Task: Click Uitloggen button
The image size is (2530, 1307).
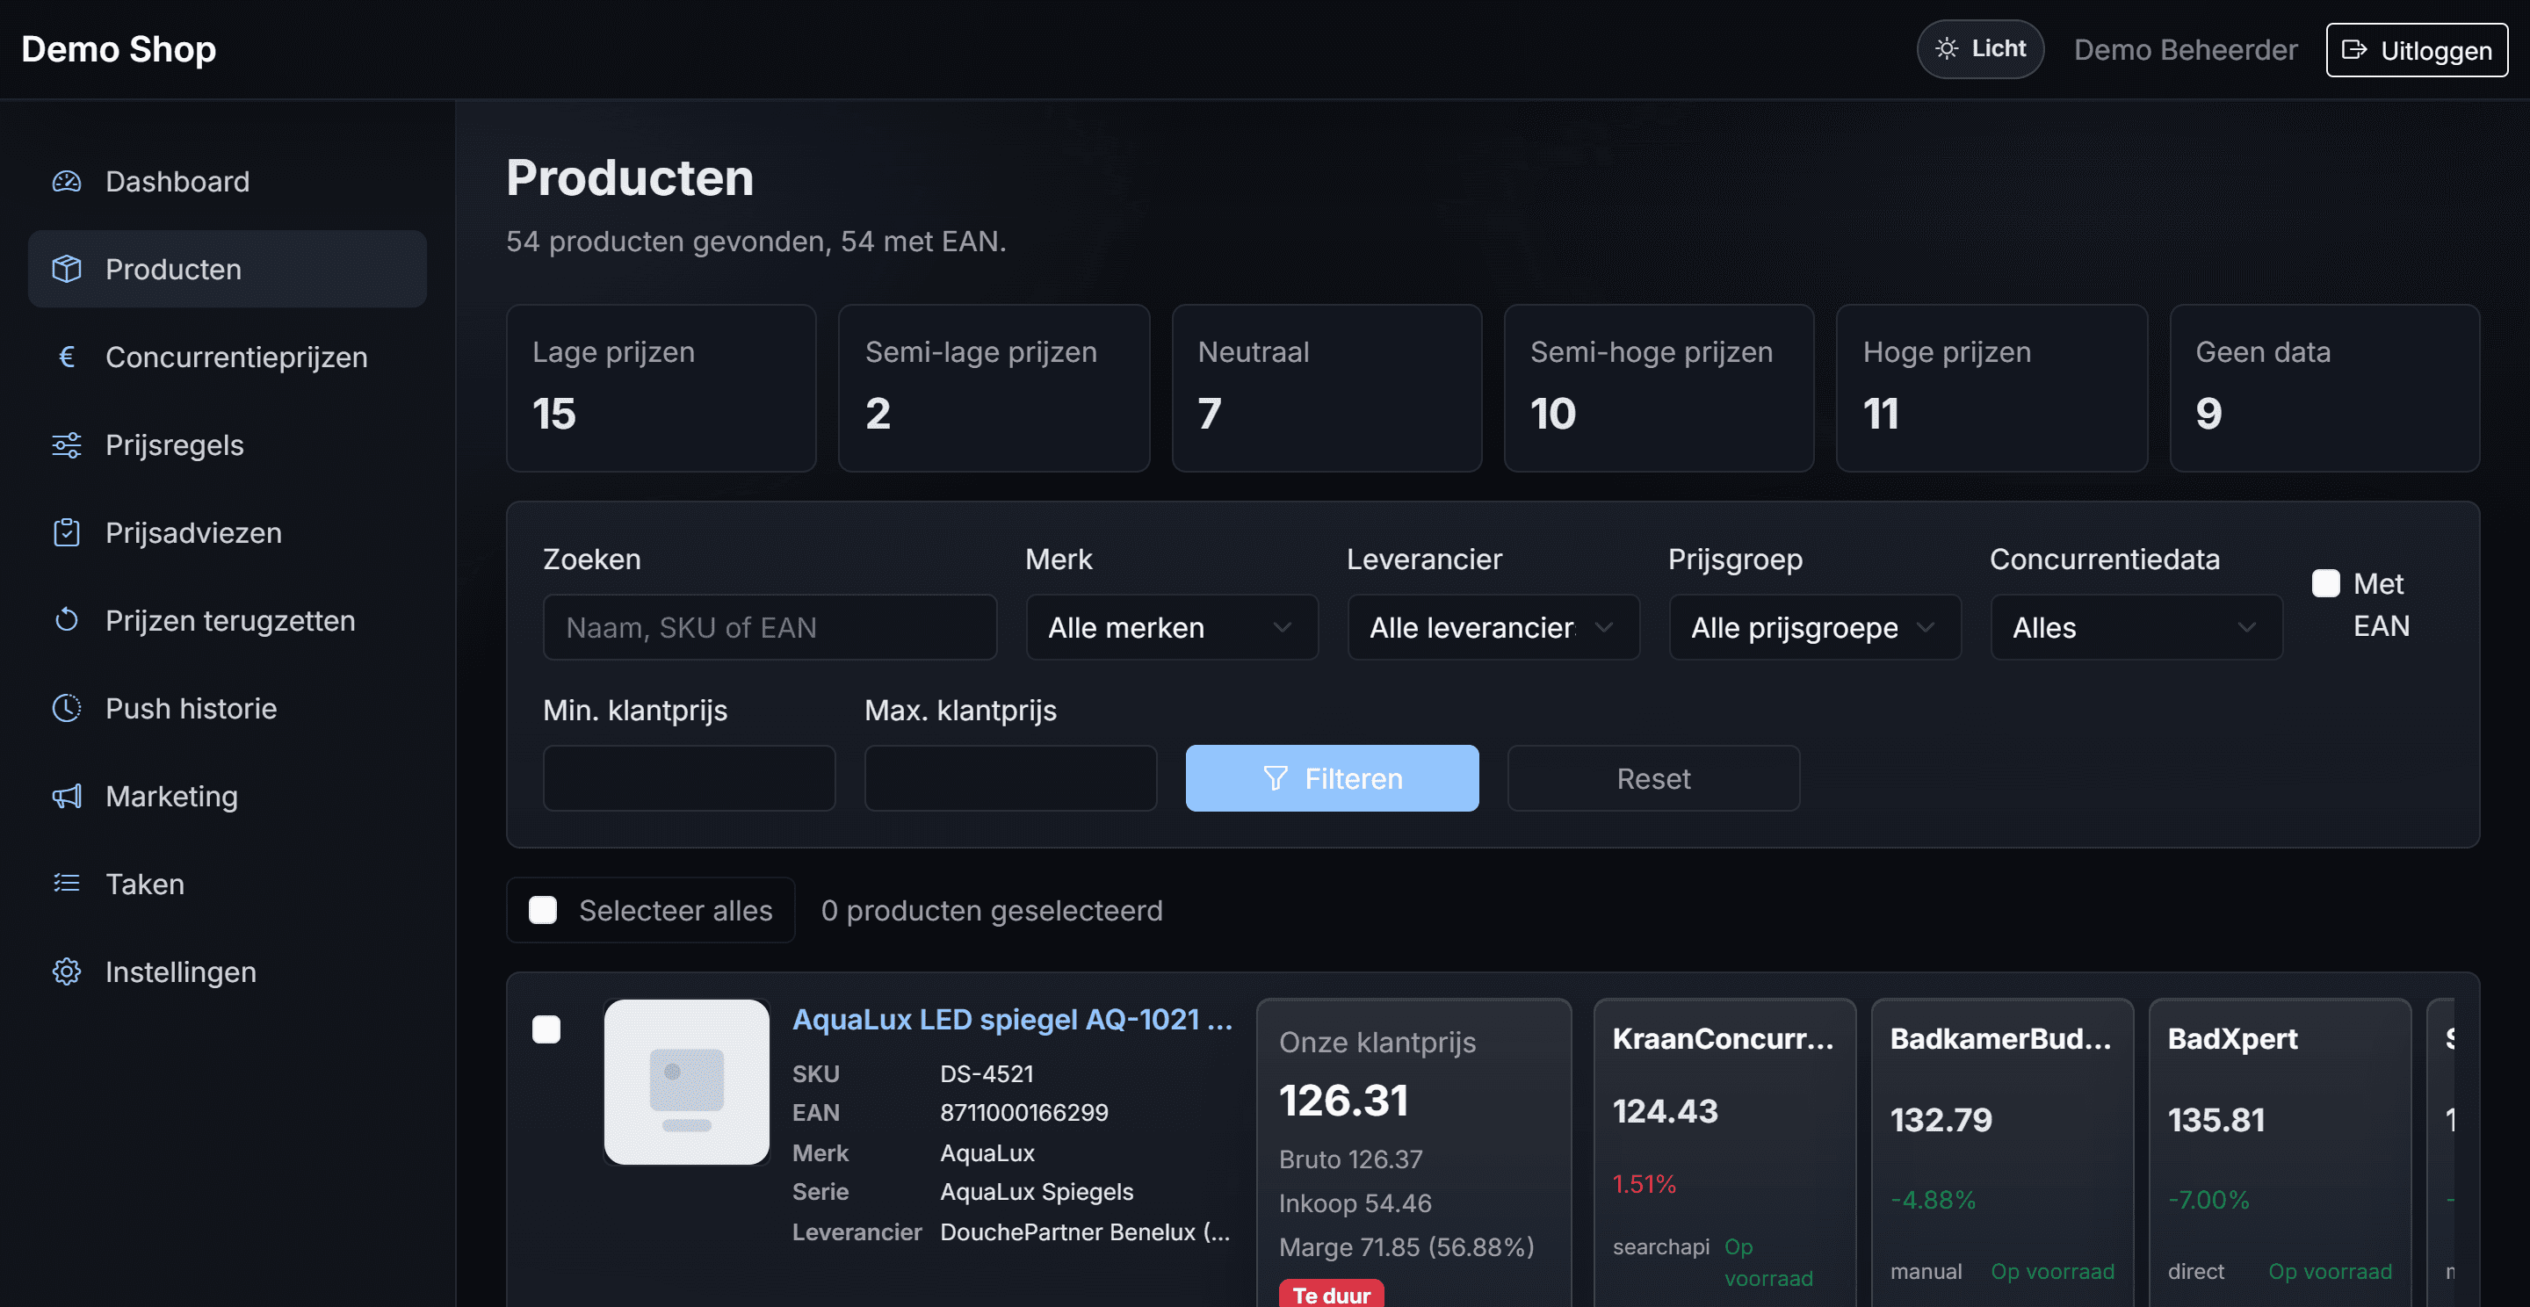Action: click(x=2416, y=50)
